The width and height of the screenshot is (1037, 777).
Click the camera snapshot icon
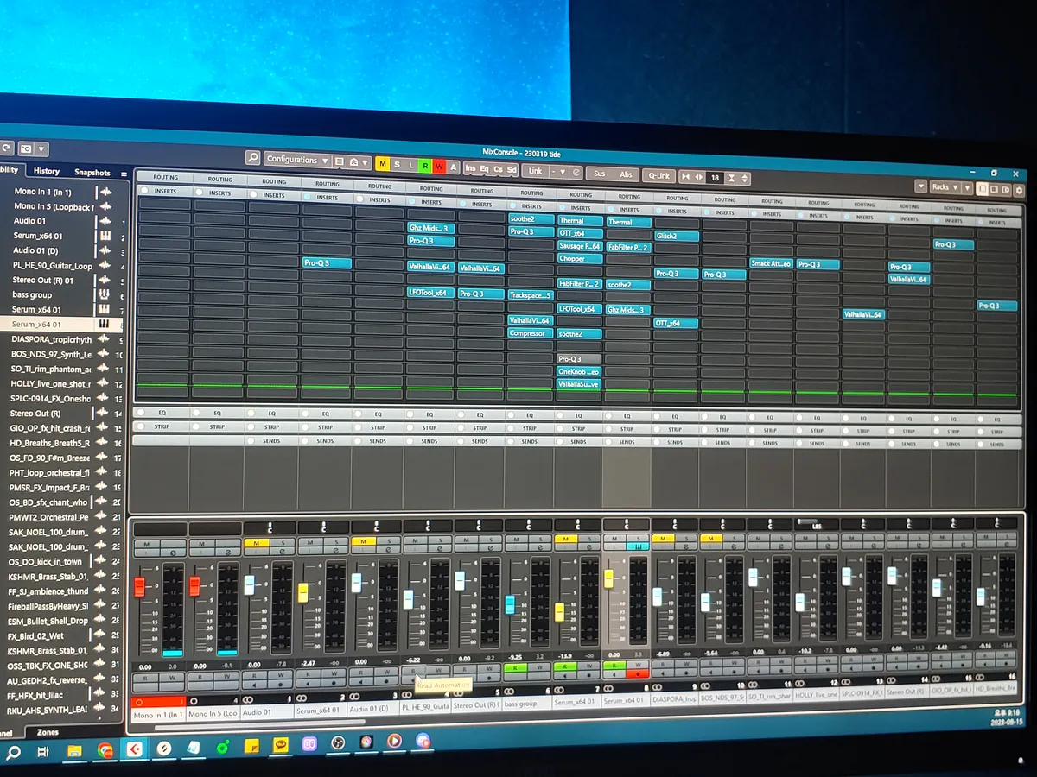coord(27,148)
